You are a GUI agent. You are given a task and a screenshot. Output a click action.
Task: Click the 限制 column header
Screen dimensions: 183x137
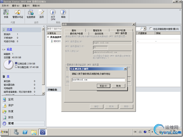(168, 33)
